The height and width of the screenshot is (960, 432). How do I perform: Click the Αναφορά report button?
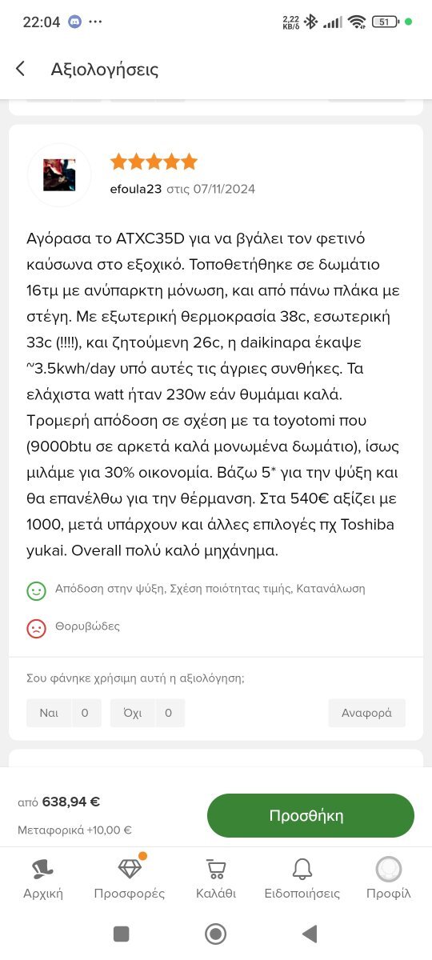(366, 713)
